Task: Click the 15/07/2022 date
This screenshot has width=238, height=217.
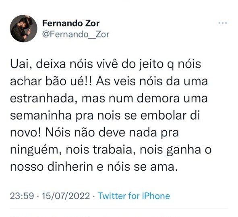Action: tap(66, 196)
